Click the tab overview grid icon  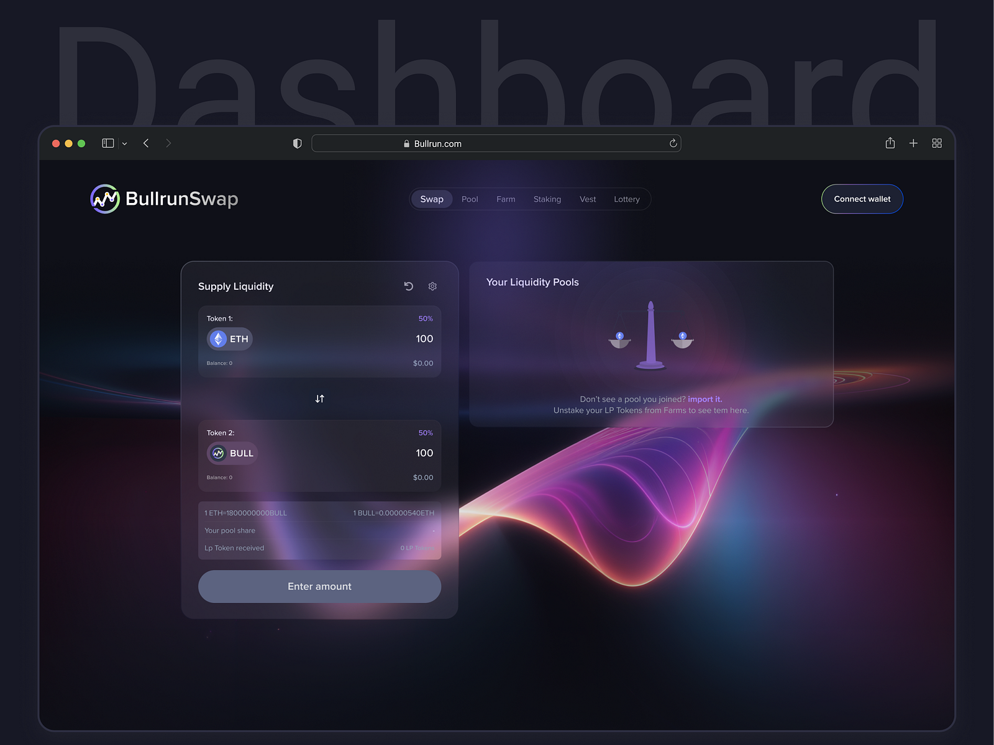(x=937, y=143)
